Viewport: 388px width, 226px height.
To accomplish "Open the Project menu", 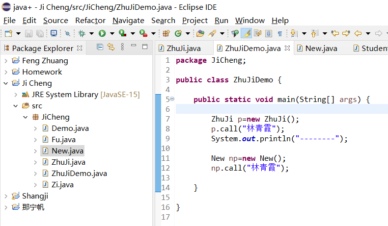I will (x=195, y=21).
